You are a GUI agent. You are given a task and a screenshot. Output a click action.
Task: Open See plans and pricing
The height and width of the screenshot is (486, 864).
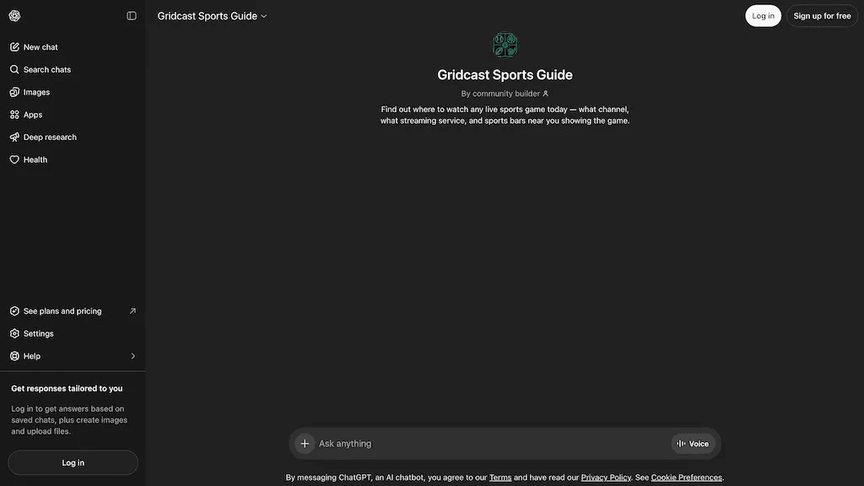[x=73, y=311]
